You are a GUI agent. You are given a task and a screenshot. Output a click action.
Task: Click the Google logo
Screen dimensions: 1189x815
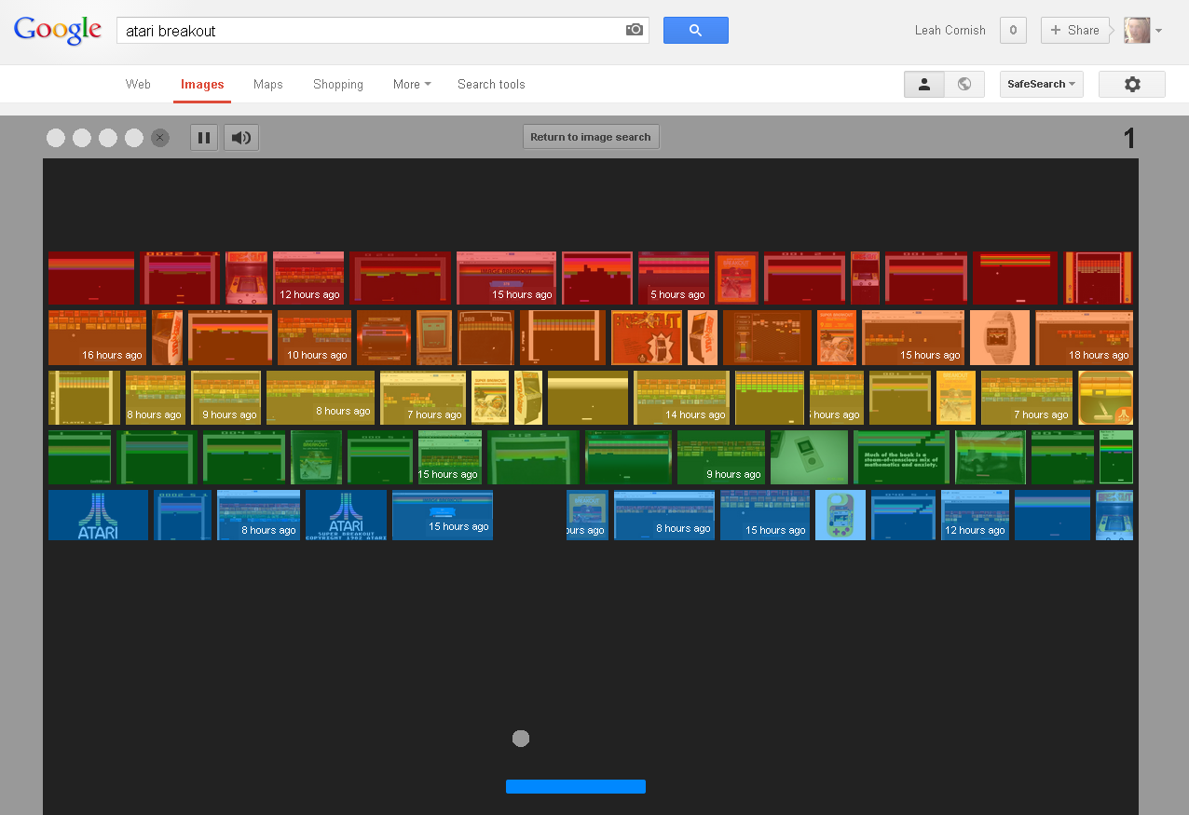pyautogui.click(x=58, y=30)
